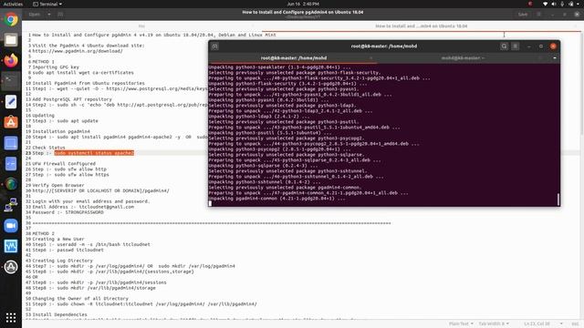
Task: Select the first Gedit document tab
Action: click(x=141, y=26)
